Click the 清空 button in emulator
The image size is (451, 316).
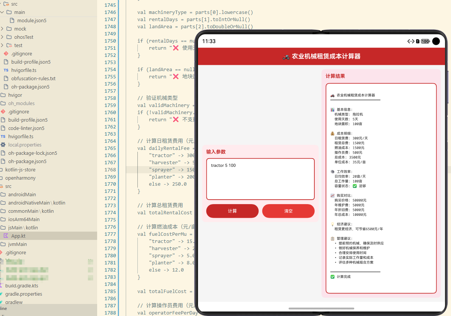point(288,211)
